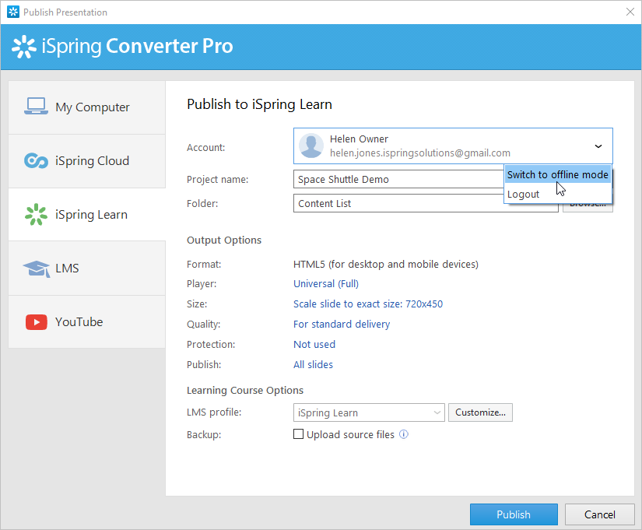Click the red YouTube play icon
This screenshot has height=530, width=642.
click(36, 322)
